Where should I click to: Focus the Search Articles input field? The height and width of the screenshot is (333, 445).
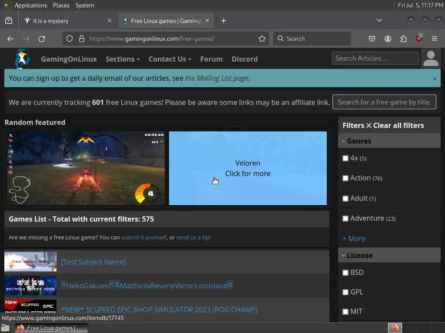pos(375,58)
